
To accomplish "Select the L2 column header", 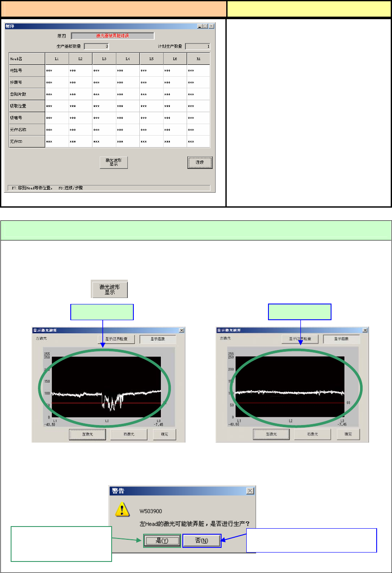I will [81, 58].
